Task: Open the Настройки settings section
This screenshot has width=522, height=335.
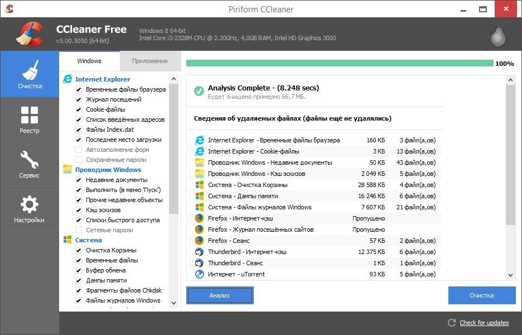Action: tap(30, 209)
